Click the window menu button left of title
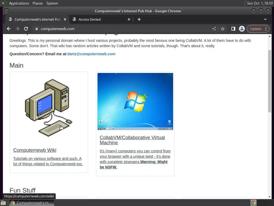The width and height of the screenshot is (274, 206). (6, 11)
